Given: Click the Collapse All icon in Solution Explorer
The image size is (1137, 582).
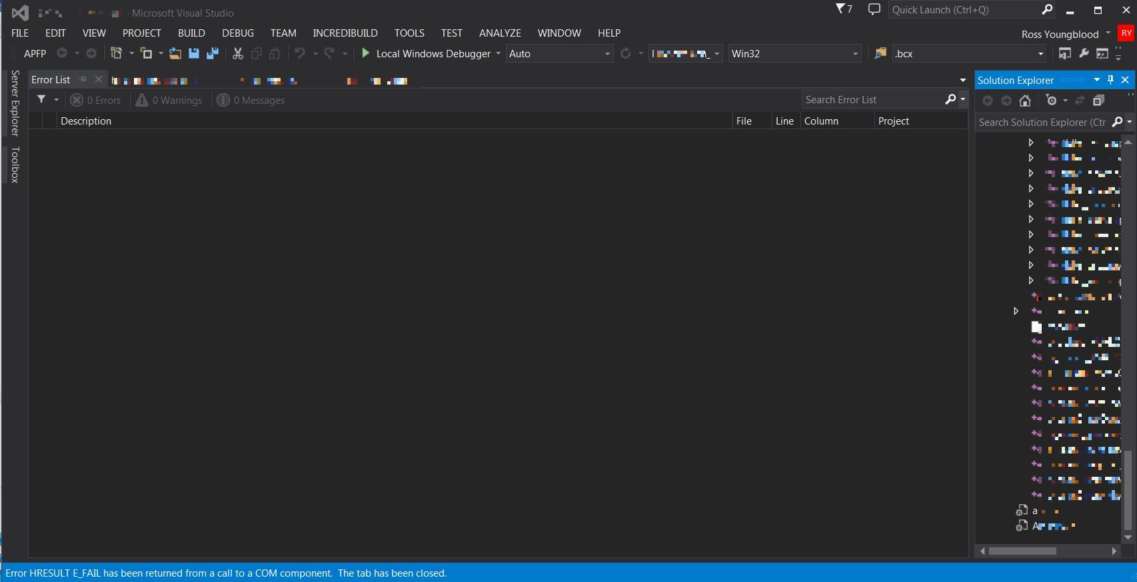Looking at the screenshot, I should (x=1099, y=101).
